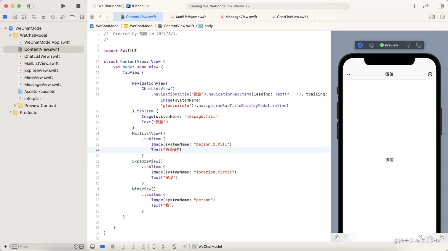Open the Report navigator

(x=82, y=17)
